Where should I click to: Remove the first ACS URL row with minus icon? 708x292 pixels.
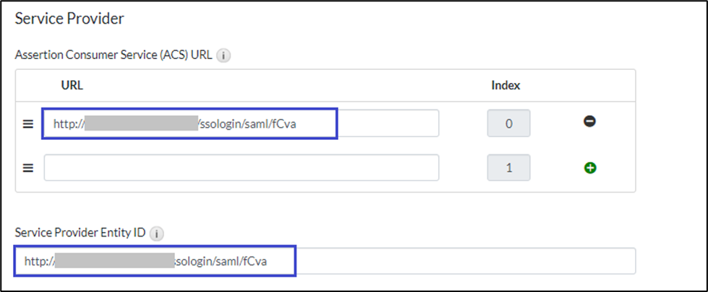(x=589, y=123)
